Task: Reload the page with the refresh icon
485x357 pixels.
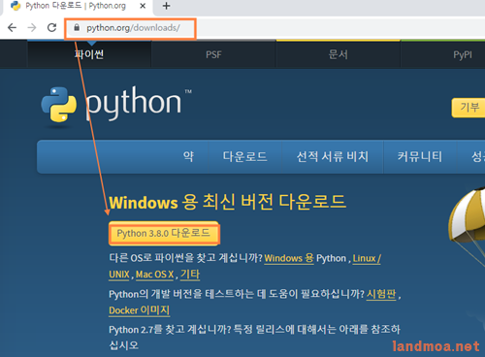Action: point(51,28)
